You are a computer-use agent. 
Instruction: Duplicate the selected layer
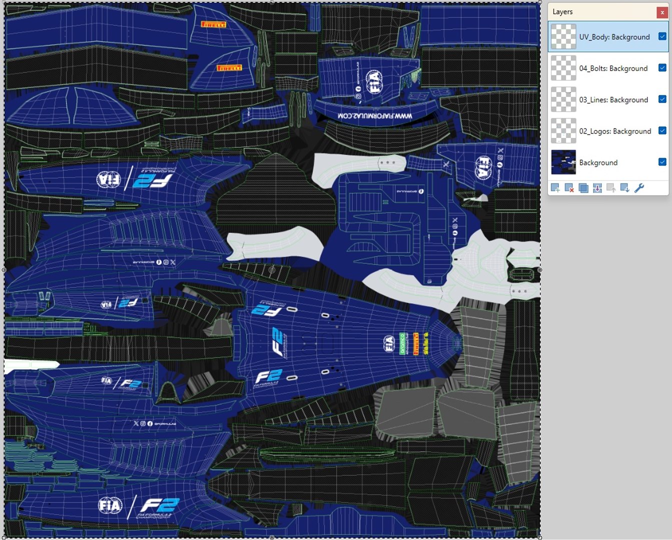point(583,188)
